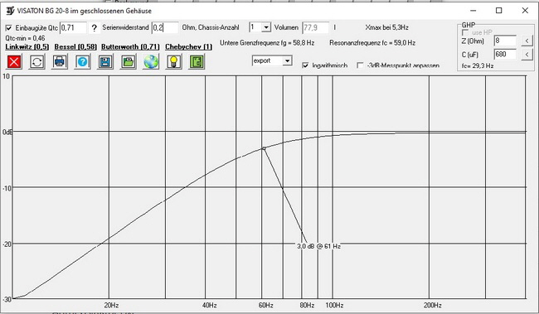Click the refresh arrows icon
Viewport: 539px width, 314px height.
36,62
